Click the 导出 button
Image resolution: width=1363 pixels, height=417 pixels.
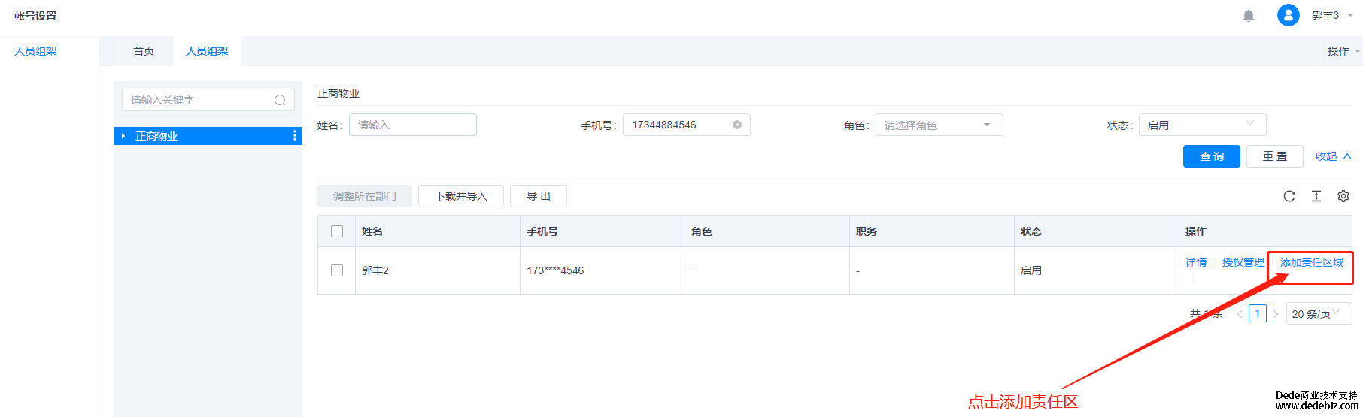coord(539,196)
